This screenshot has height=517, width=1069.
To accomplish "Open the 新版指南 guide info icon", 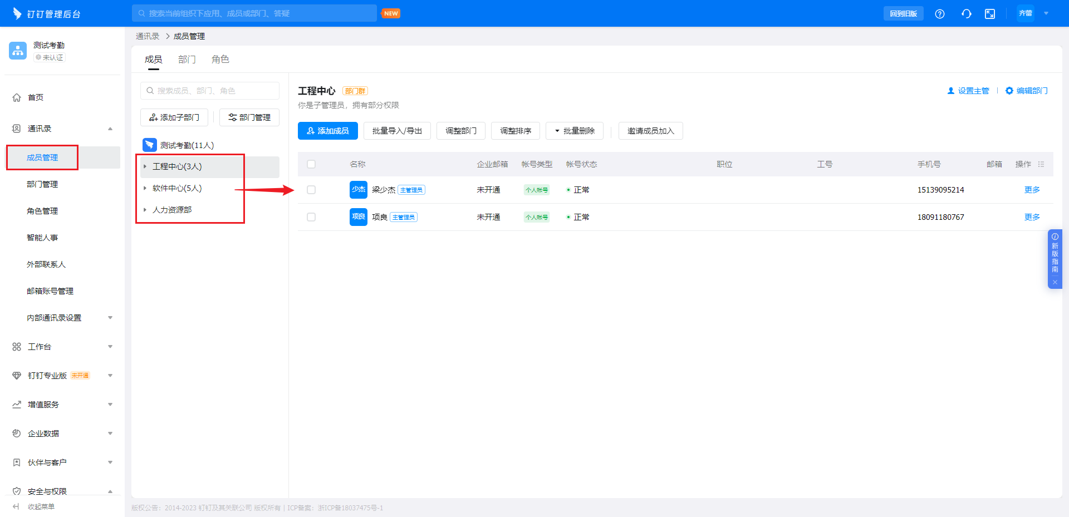I will point(1055,237).
